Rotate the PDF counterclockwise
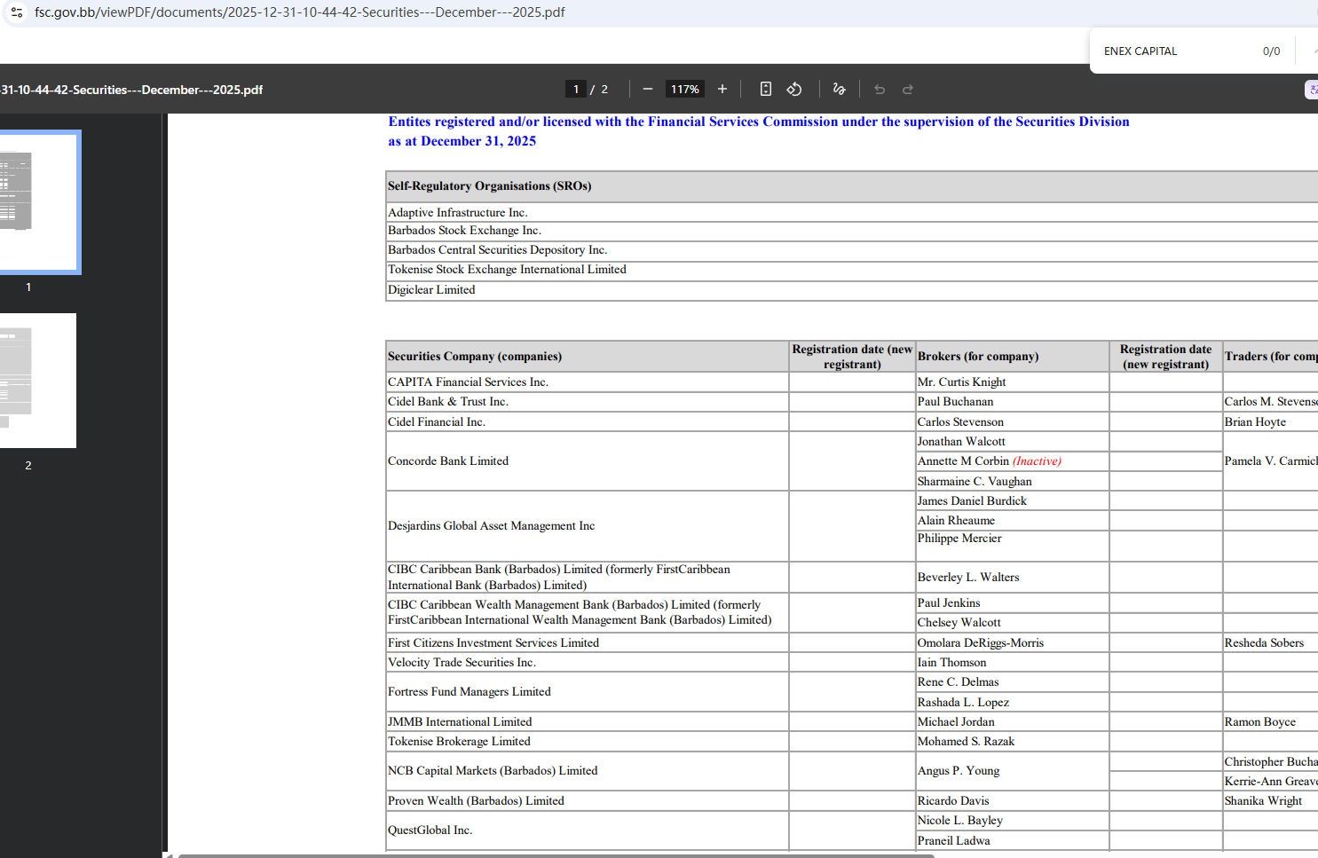Image resolution: width=1318 pixels, height=858 pixels. tap(794, 89)
